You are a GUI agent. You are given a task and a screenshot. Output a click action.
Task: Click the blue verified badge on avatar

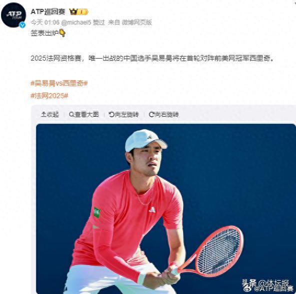(x=22, y=25)
